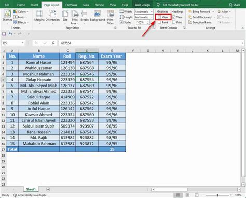
Task: Click Accessibility: Investigate in status bar
Action: tap(30, 195)
